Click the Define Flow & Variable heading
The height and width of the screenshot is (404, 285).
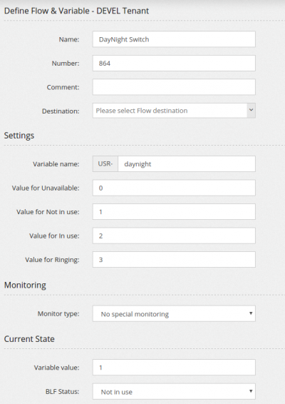[x=76, y=11]
